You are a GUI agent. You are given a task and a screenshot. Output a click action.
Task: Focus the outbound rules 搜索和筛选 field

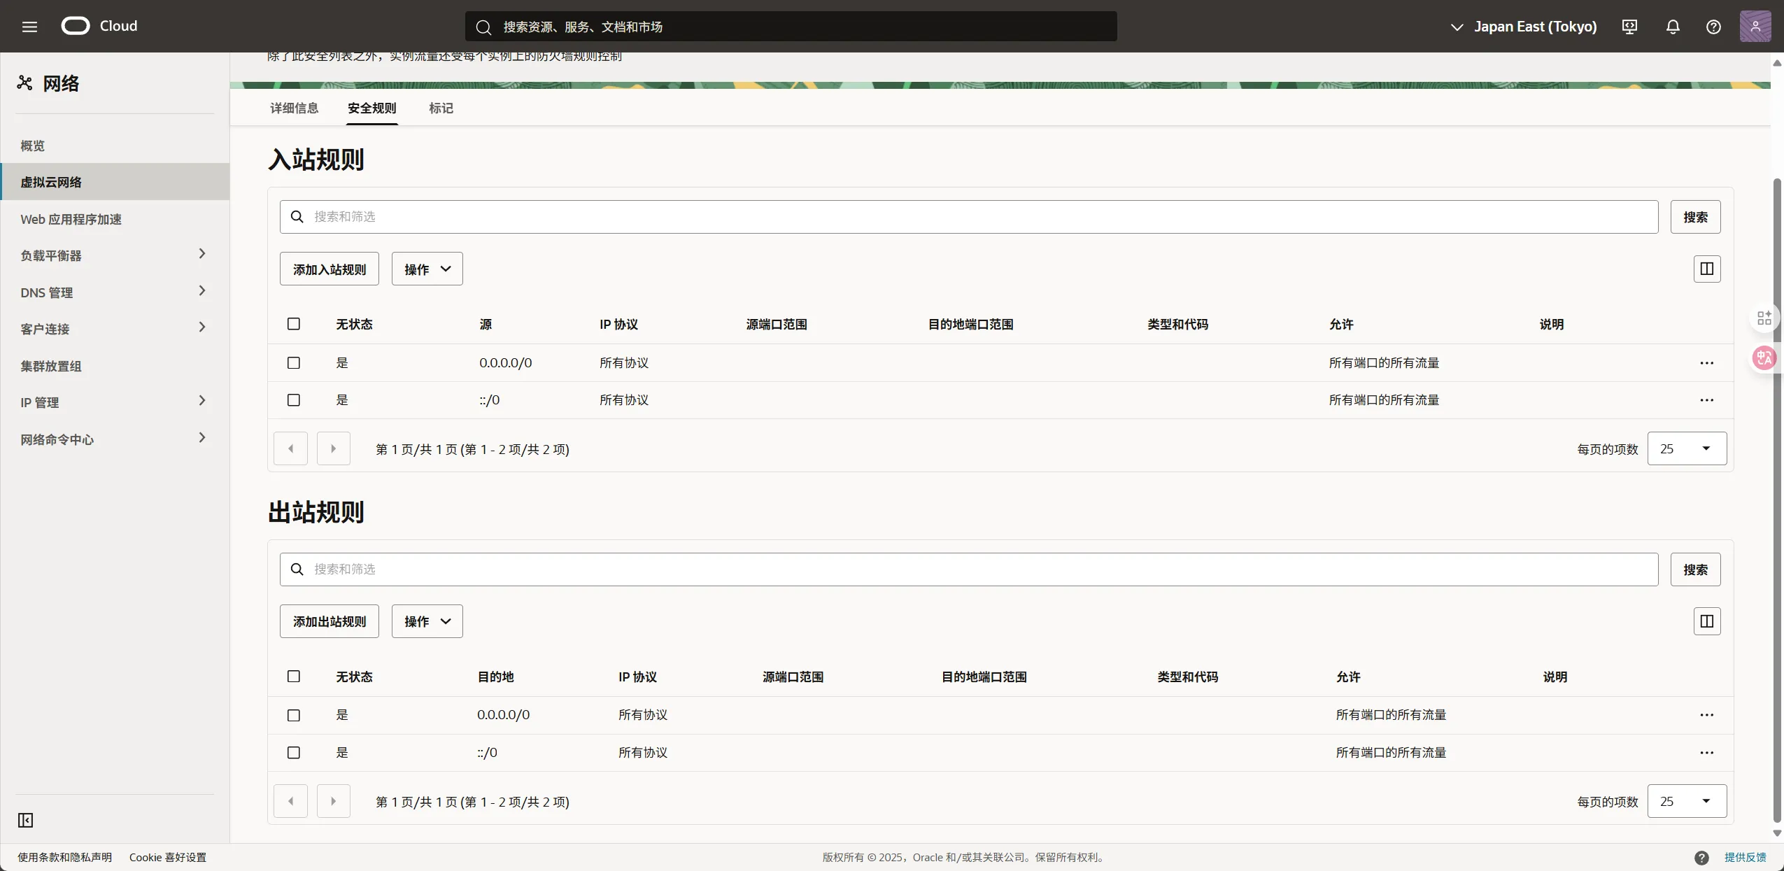[x=969, y=569]
